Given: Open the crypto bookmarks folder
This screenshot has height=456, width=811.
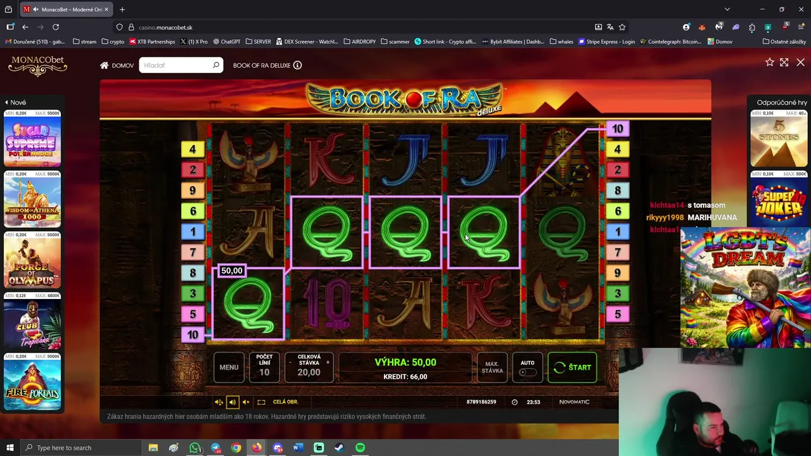Looking at the screenshot, I should point(113,42).
